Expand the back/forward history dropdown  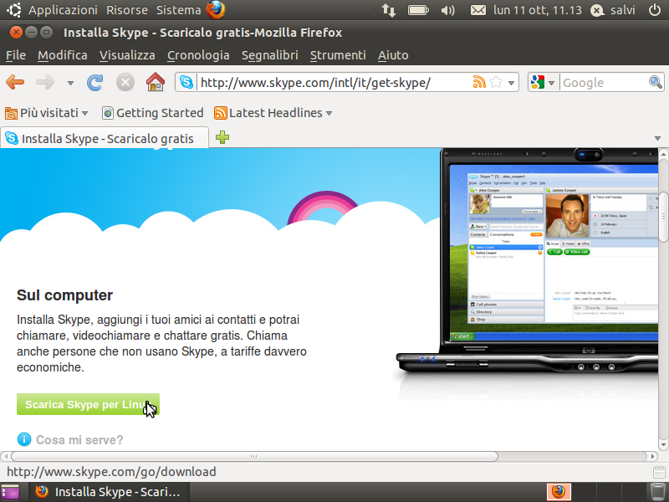click(x=70, y=83)
